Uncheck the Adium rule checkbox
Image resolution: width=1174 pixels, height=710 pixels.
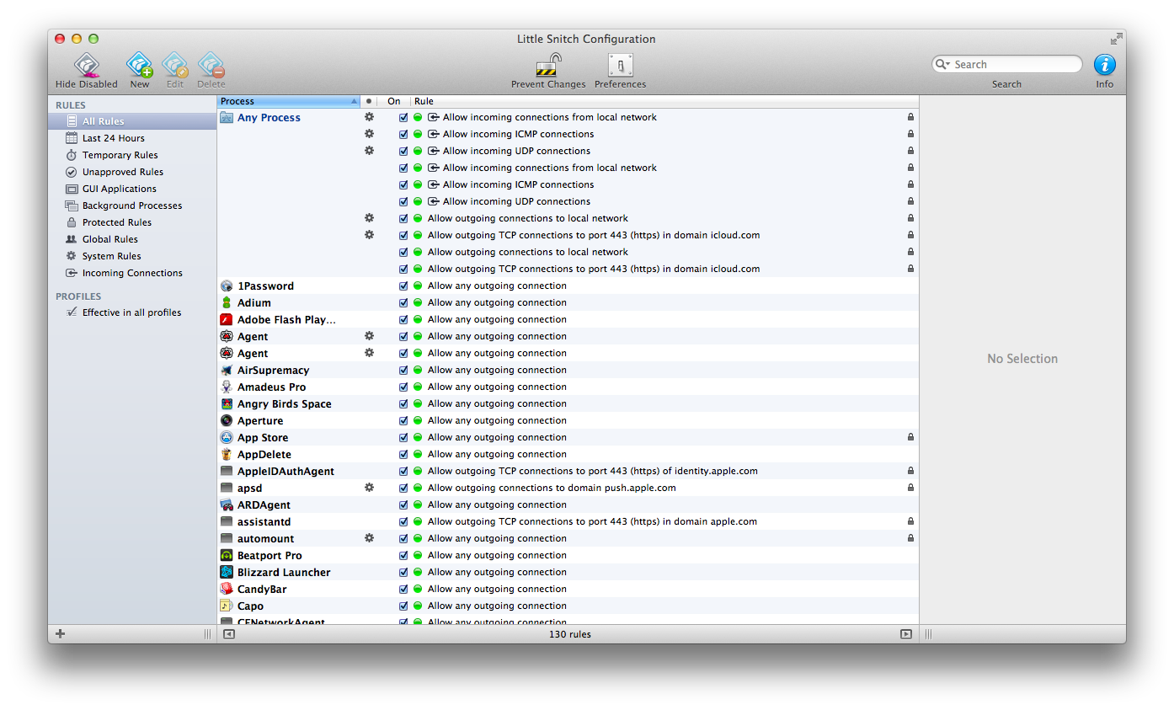[x=403, y=302]
